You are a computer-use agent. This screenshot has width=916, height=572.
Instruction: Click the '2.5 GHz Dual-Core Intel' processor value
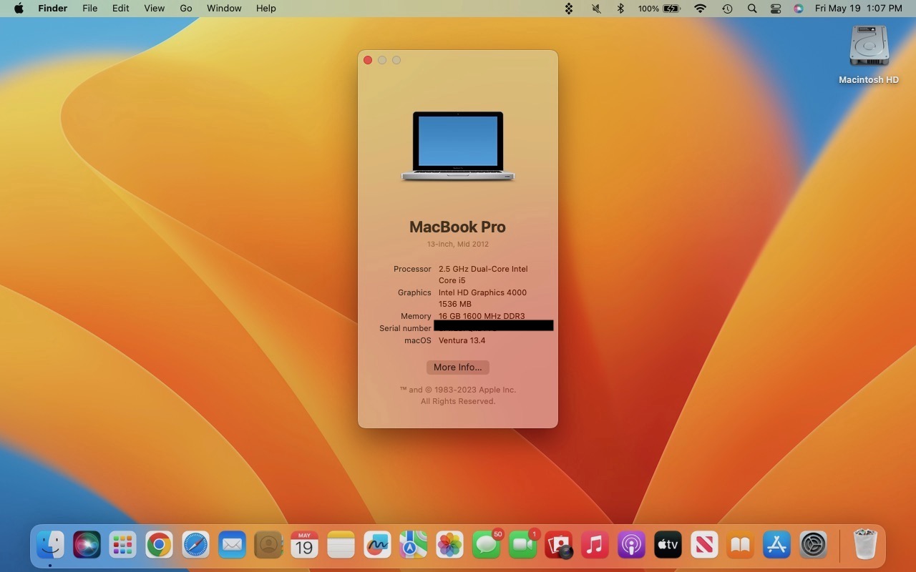point(483,270)
